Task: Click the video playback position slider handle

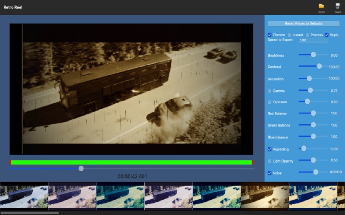Action: 81,169
